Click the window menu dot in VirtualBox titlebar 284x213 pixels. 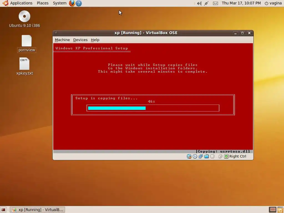click(56, 33)
